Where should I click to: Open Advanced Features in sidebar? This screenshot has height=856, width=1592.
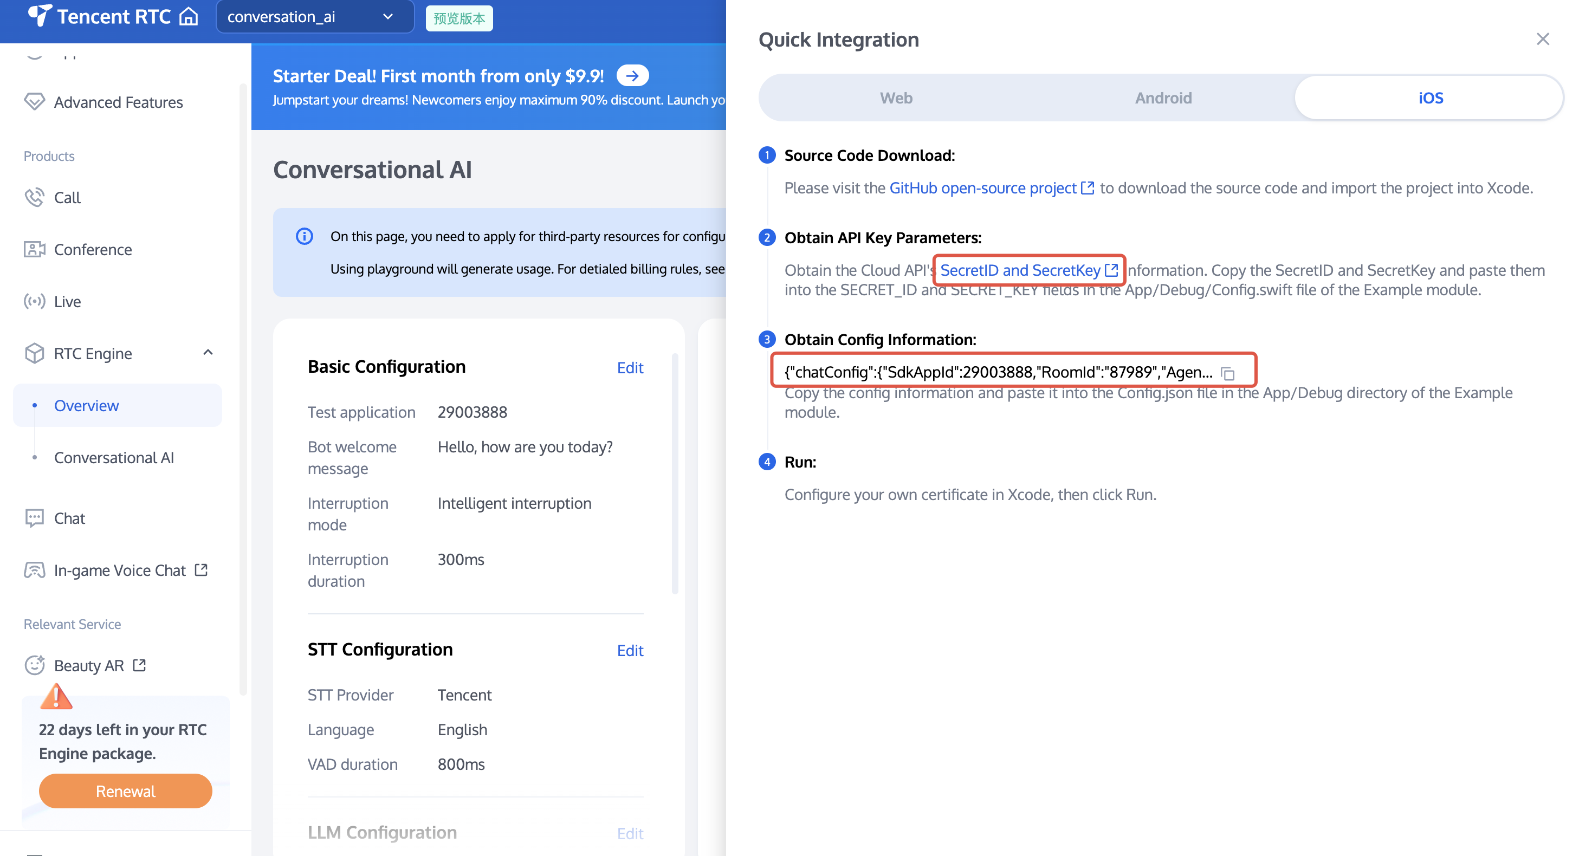pyautogui.click(x=118, y=102)
